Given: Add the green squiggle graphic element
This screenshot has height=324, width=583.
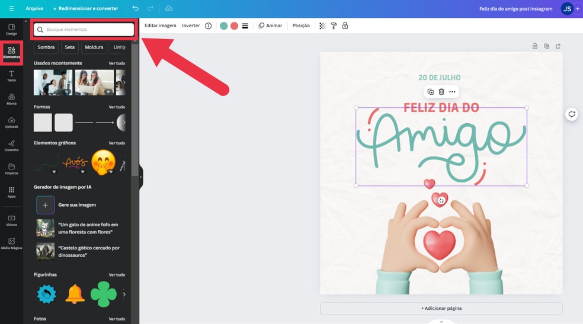Looking at the screenshot, I should (x=46, y=163).
